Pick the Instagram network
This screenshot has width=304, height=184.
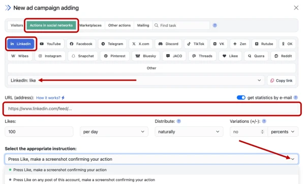50,56
